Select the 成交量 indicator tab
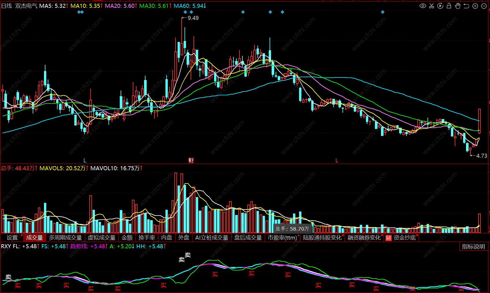The height and width of the screenshot is (293, 490). click(35, 238)
